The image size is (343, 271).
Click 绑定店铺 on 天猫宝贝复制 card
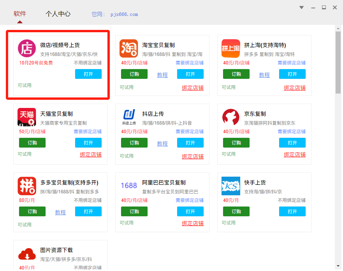pos(91,155)
